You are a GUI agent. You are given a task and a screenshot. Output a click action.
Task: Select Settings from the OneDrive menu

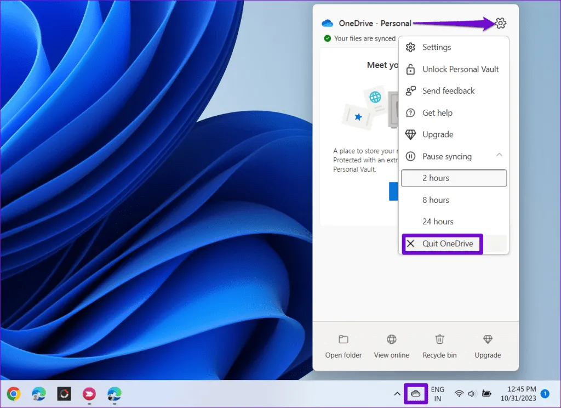click(x=437, y=47)
